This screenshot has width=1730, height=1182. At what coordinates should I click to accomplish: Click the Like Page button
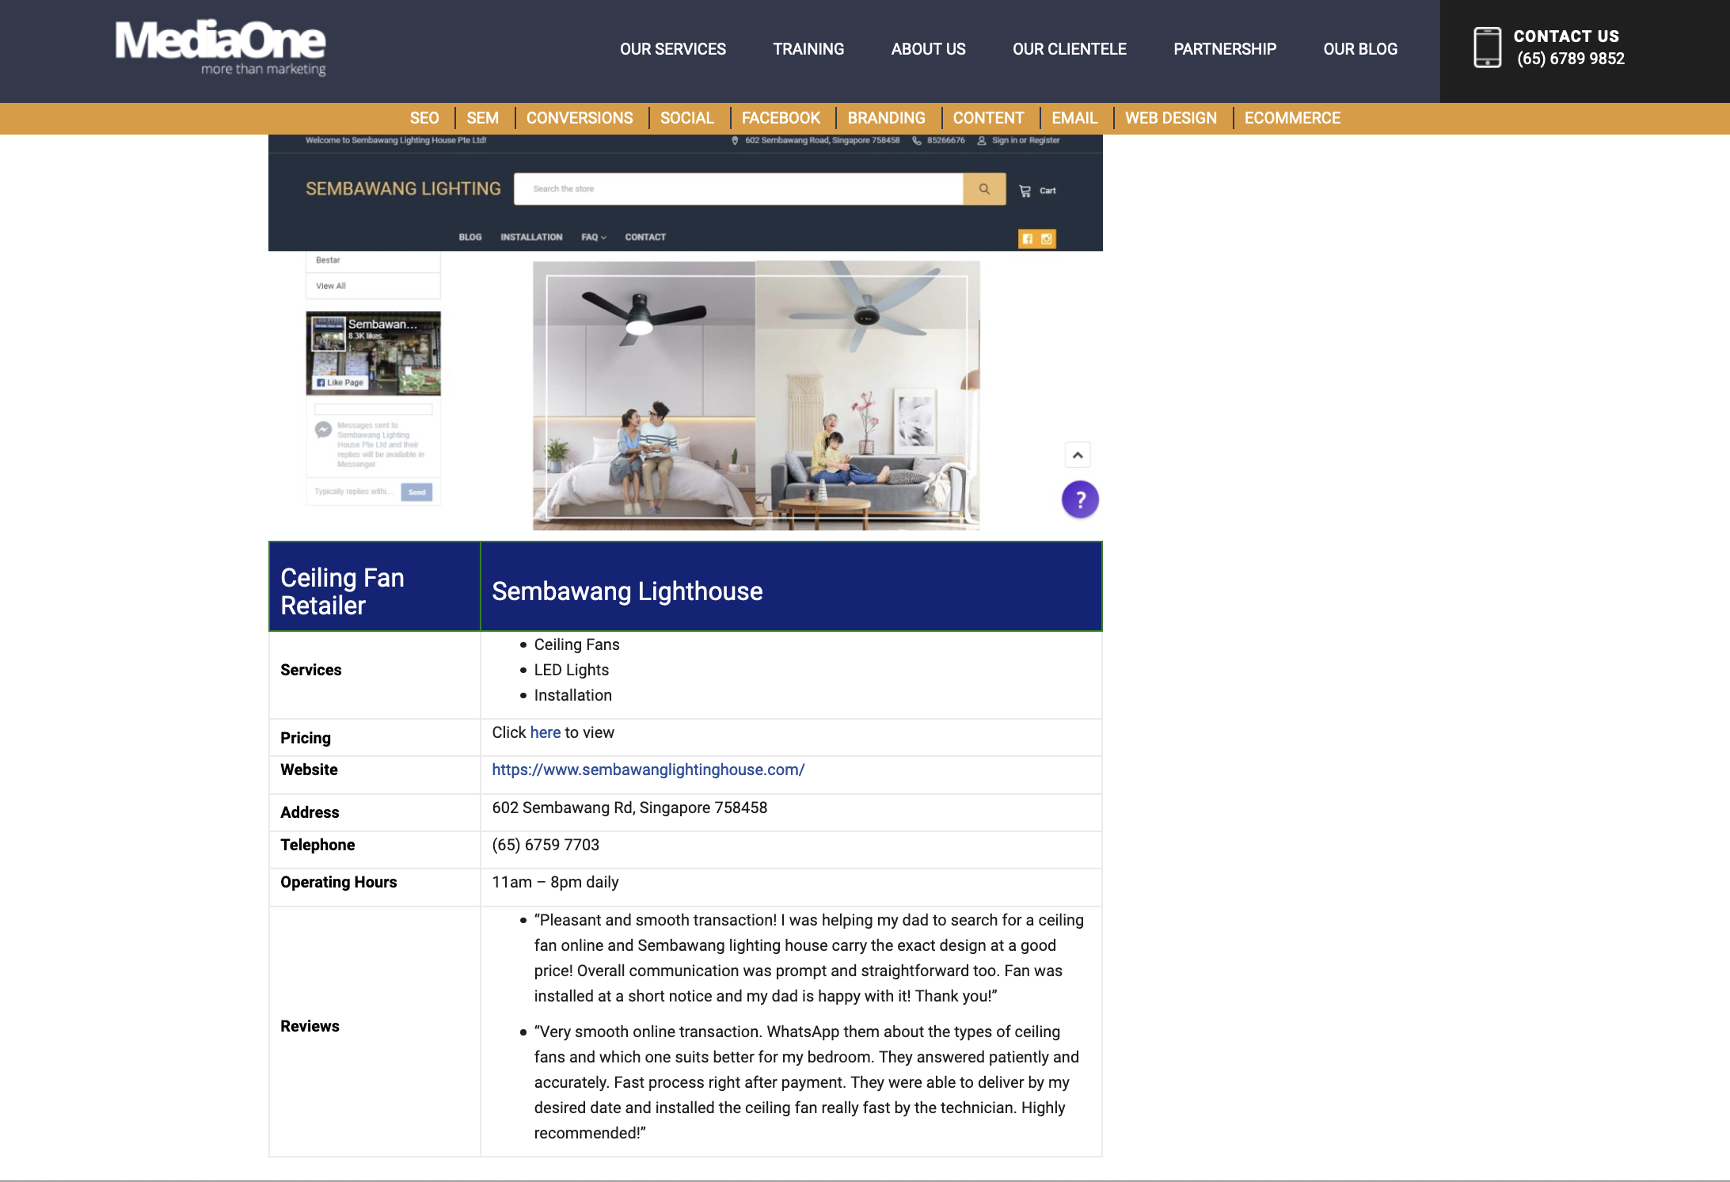(340, 382)
